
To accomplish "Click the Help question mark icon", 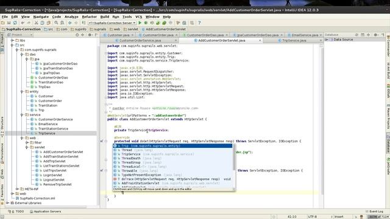I will pyautogui.click(x=199, y=23).
